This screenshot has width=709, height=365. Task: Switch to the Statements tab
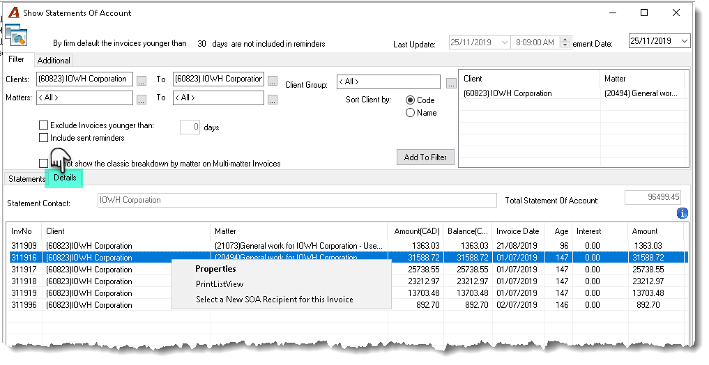[x=26, y=179]
